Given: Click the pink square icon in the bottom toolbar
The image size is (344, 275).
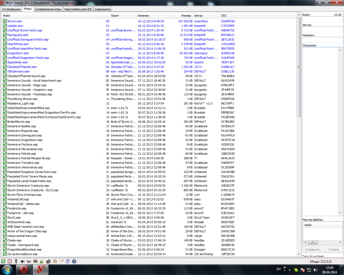Looking at the screenshot, I should (x=10, y=261).
